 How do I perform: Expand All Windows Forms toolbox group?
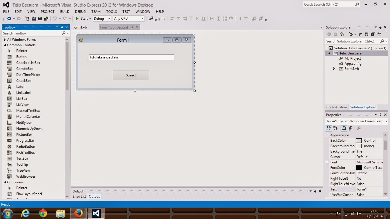[x=5, y=40]
